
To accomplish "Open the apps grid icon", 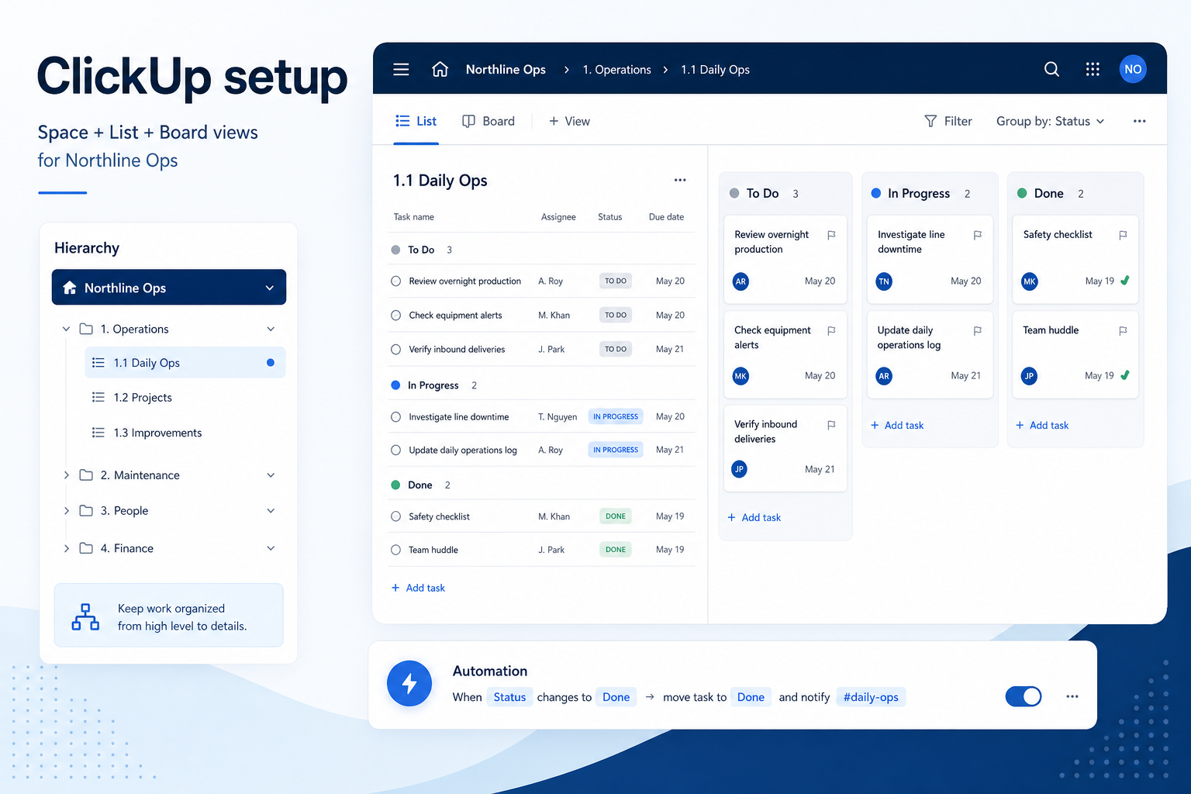I will click(x=1093, y=69).
